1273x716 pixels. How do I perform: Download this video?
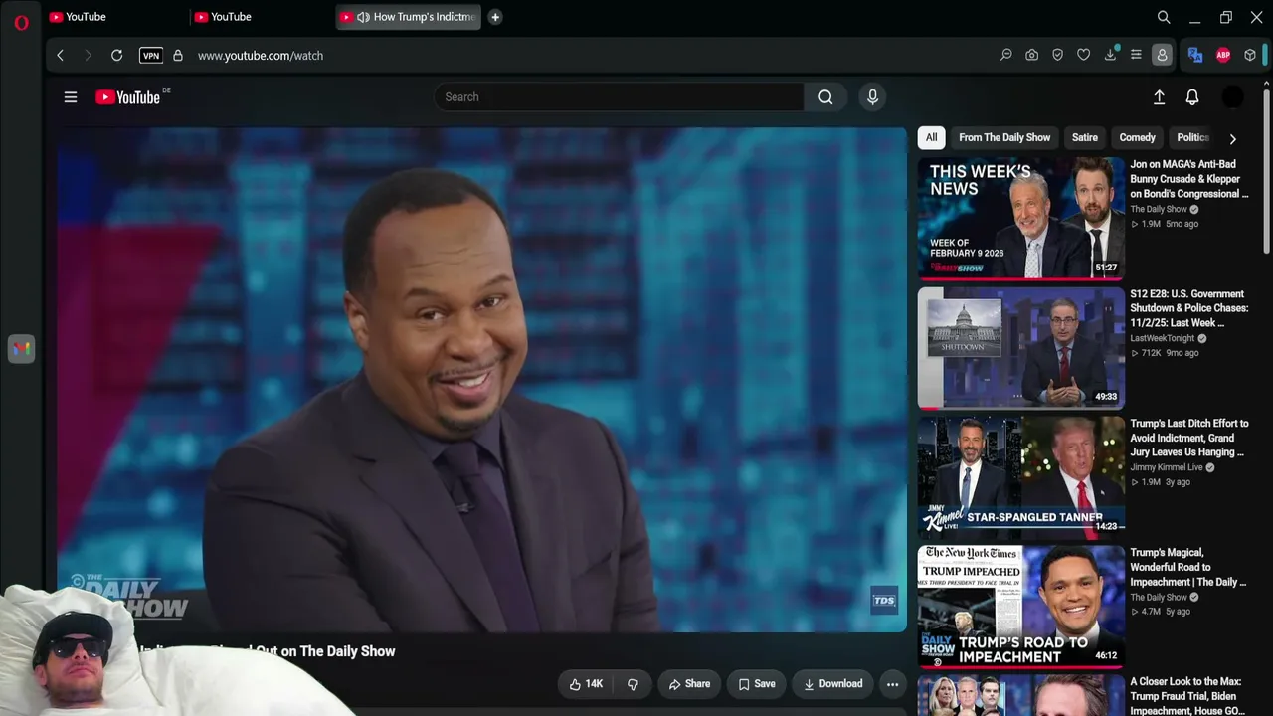(x=832, y=684)
